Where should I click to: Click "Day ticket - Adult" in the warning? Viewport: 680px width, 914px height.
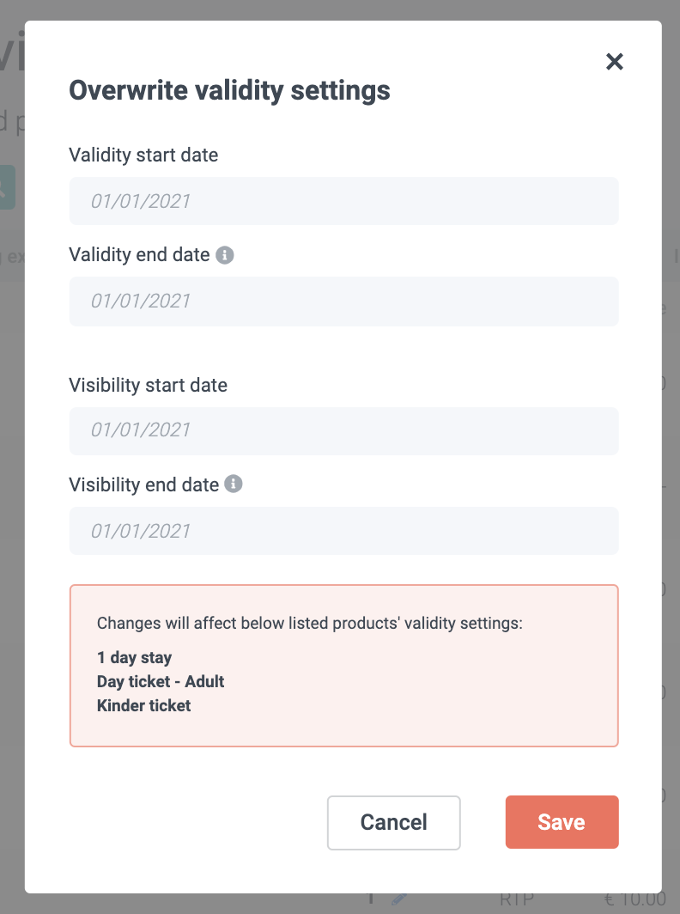point(161,682)
